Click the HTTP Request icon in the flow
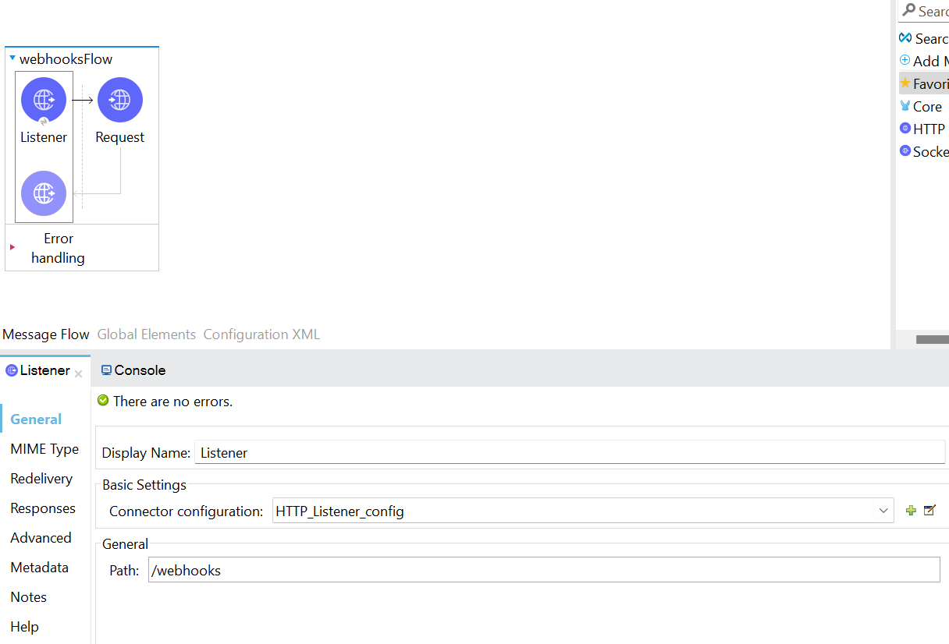The image size is (949, 644). coord(119,99)
